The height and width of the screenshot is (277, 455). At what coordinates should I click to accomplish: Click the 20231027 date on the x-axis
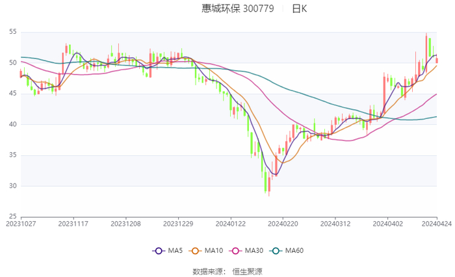pos(21,223)
